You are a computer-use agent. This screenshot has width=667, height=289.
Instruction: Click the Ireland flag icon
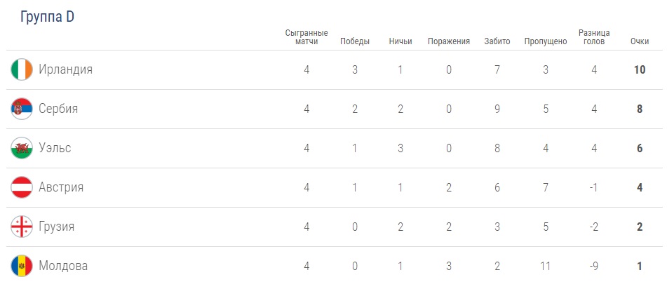pyautogui.click(x=22, y=69)
